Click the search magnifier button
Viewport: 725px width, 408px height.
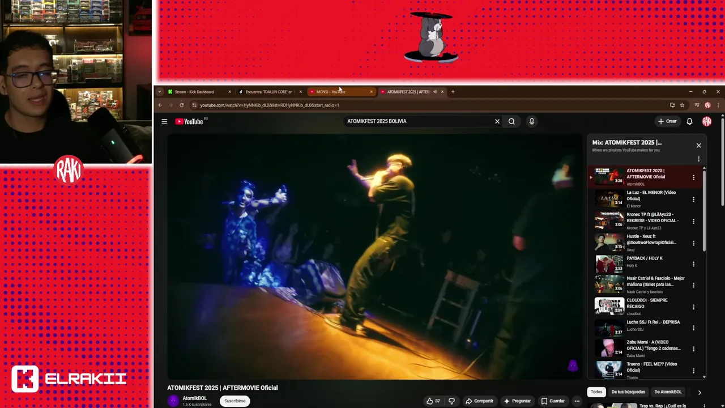(511, 121)
